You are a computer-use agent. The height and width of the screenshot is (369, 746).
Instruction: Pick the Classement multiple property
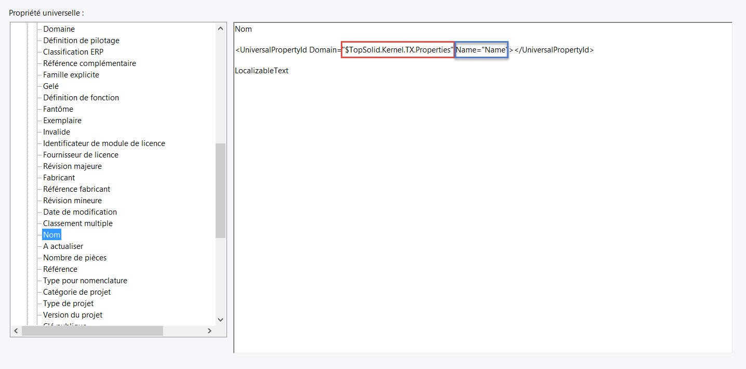(x=78, y=223)
